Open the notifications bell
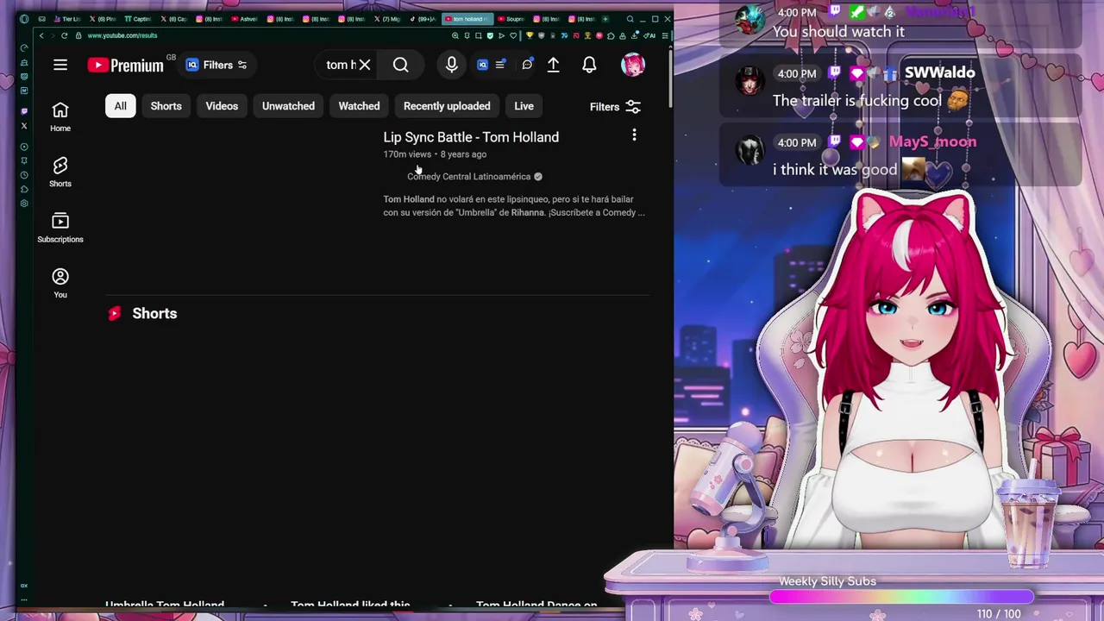Viewport: 1104px width, 621px height. pyautogui.click(x=589, y=65)
